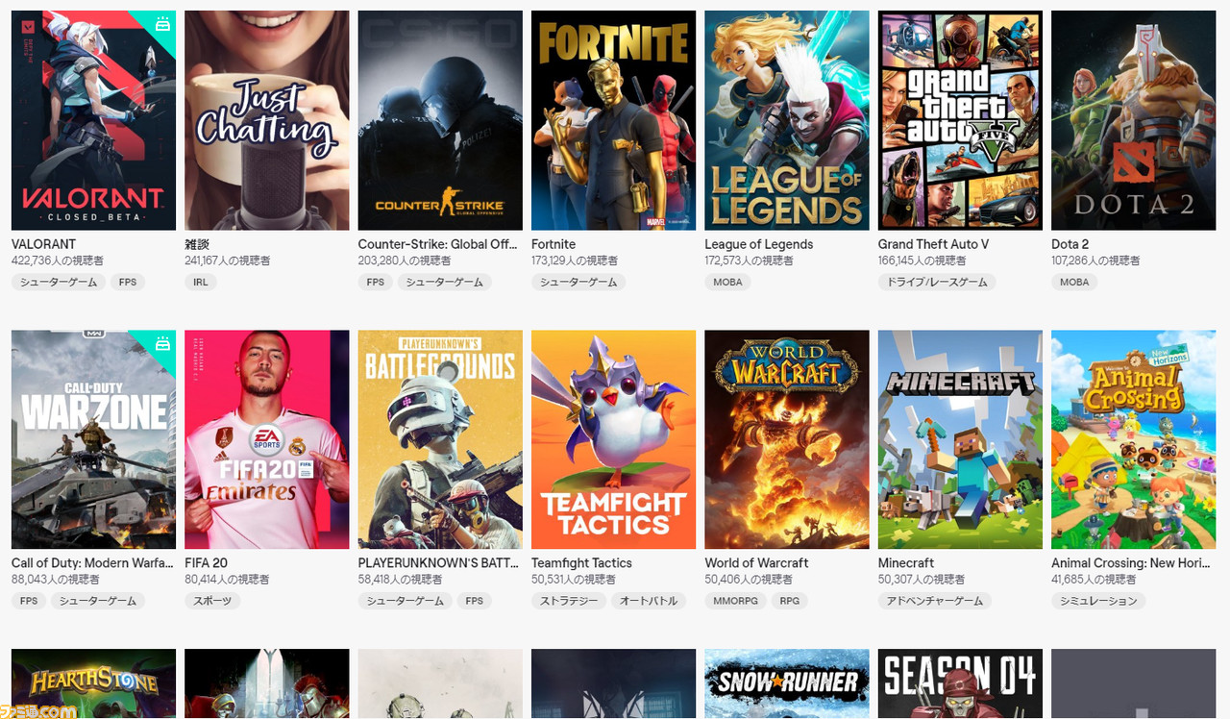Select MOBA tag under Dota 2
Screen dimensions: 1230x719
tap(1075, 282)
